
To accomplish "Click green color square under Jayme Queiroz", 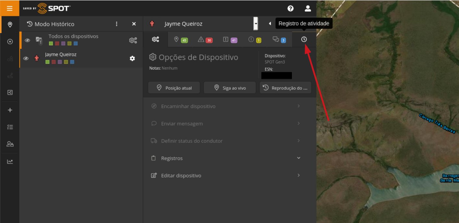I will (47, 62).
